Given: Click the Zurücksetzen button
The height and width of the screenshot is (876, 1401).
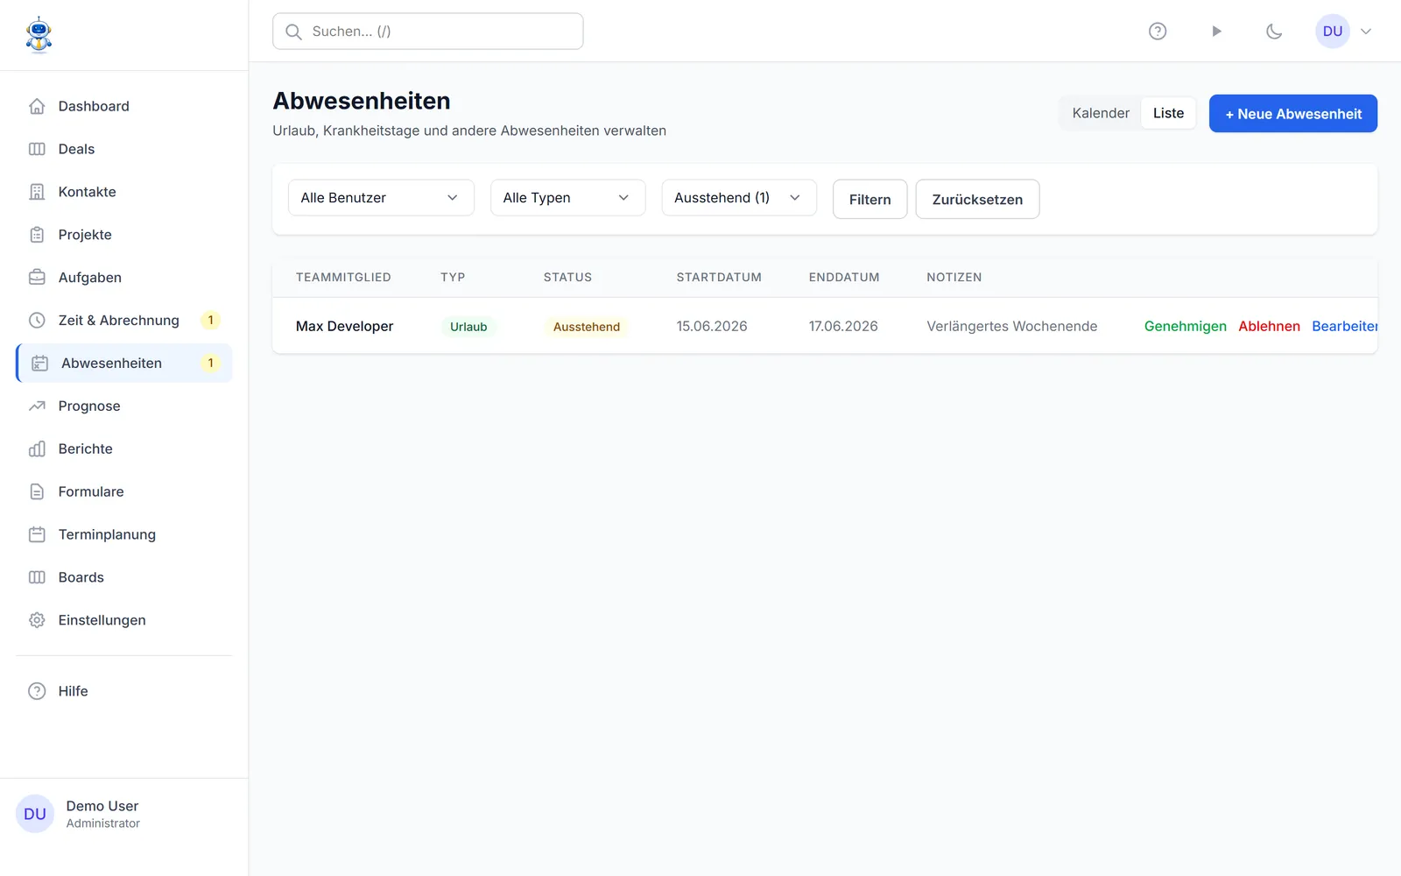Looking at the screenshot, I should 977,199.
